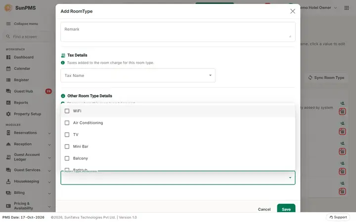The image size is (356, 222).
Task: Click the Tax Details section icon
Action: click(x=63, y=55)
